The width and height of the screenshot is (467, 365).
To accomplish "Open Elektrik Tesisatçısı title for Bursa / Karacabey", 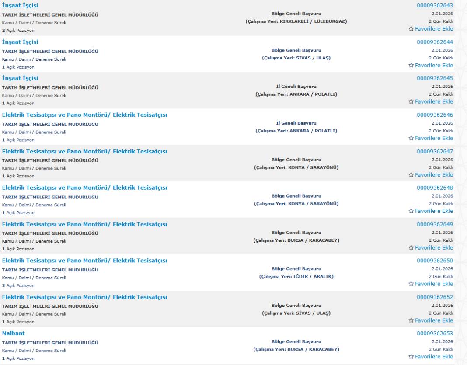I will [x=84, y=224].
